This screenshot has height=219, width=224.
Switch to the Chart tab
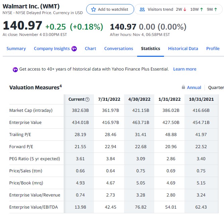point(91,48)
